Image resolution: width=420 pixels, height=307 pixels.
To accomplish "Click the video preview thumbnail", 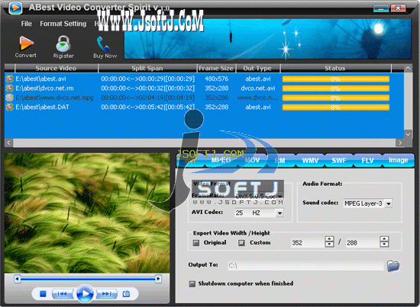I will [x=87, y=213].
